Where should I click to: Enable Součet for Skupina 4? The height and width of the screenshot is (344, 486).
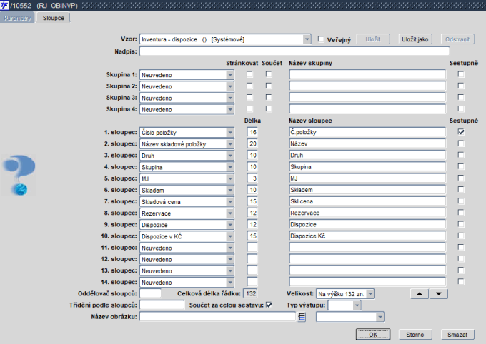(269, 108)
